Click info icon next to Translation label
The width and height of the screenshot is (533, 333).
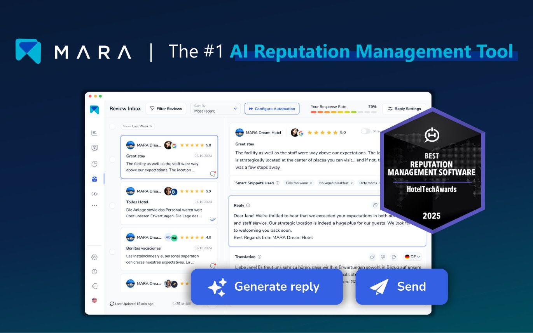(x=259, y=257)
